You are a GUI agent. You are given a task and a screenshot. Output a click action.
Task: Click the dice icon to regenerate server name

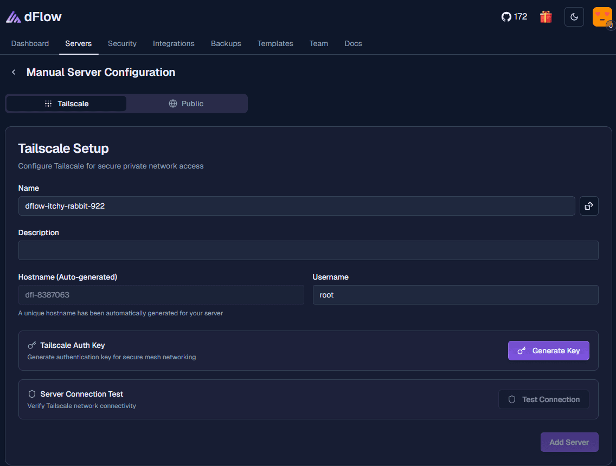tap(589, 206)
